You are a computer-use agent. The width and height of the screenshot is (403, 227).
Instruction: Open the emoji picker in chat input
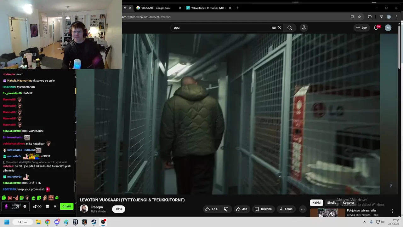coord(25,207)
